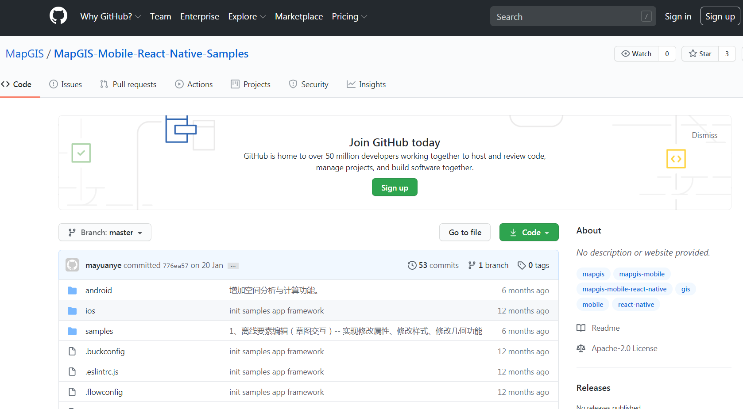Dismiss the Join GitHub banner
Image resolution: width=743 pixels, height=409 pixels.
click(704, 135)
